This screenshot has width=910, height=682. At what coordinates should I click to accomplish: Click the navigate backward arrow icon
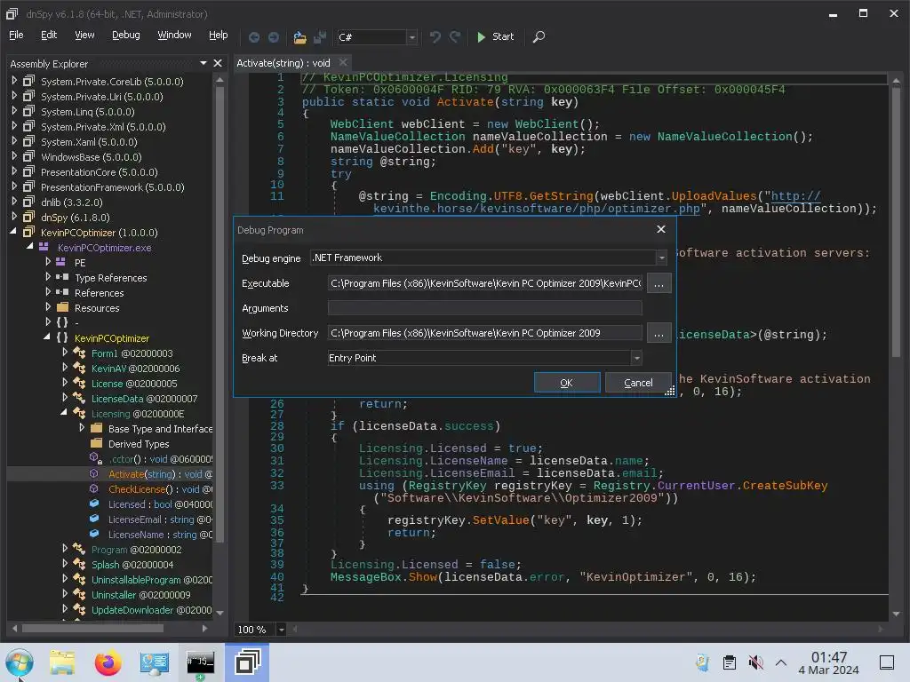point(254,37)
